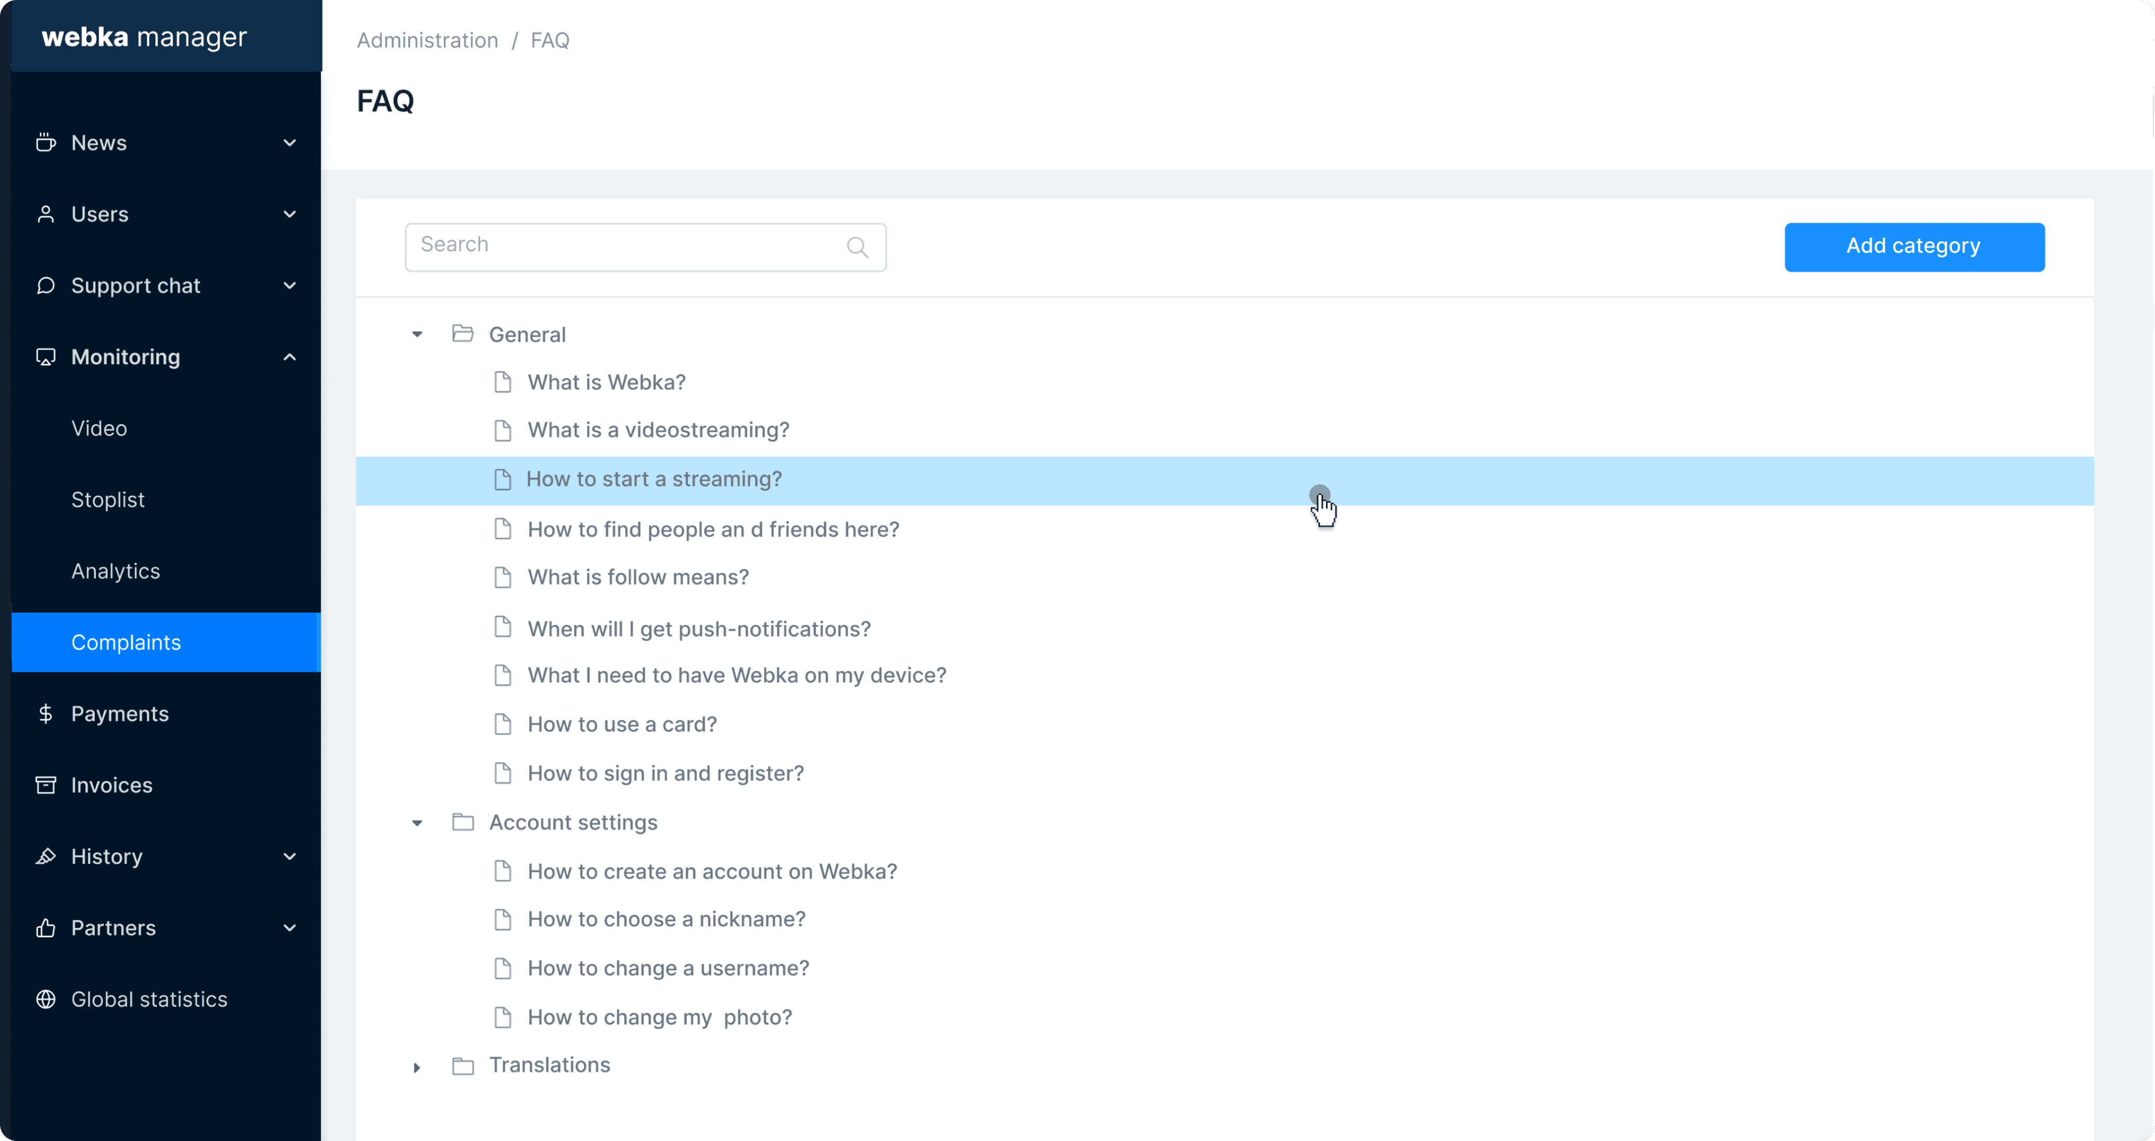This screenshot has width=2155, height=1141.
Task: Click the General folder icon
Action: 462,334
